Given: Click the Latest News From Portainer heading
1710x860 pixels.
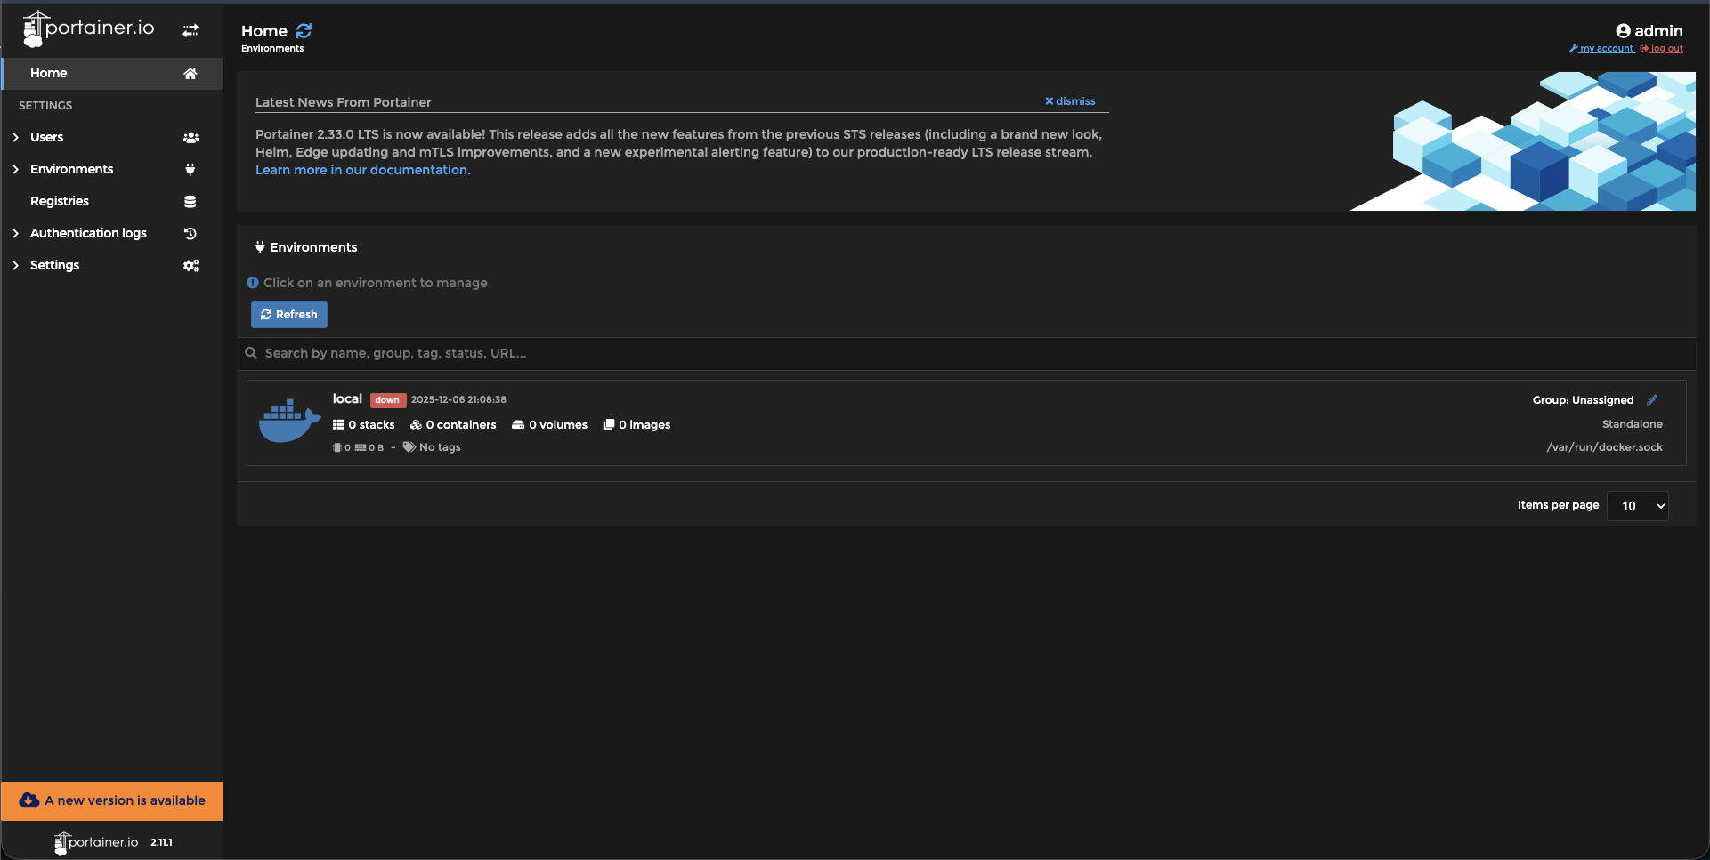Looking at the screenshot, I should [343, 102].
